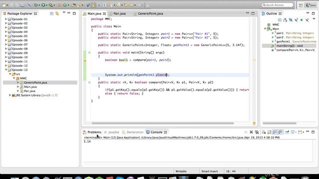Open the Display Selected Console dropdown
The width and height of the screenshot is (319, 179).
tap(296, 132)
